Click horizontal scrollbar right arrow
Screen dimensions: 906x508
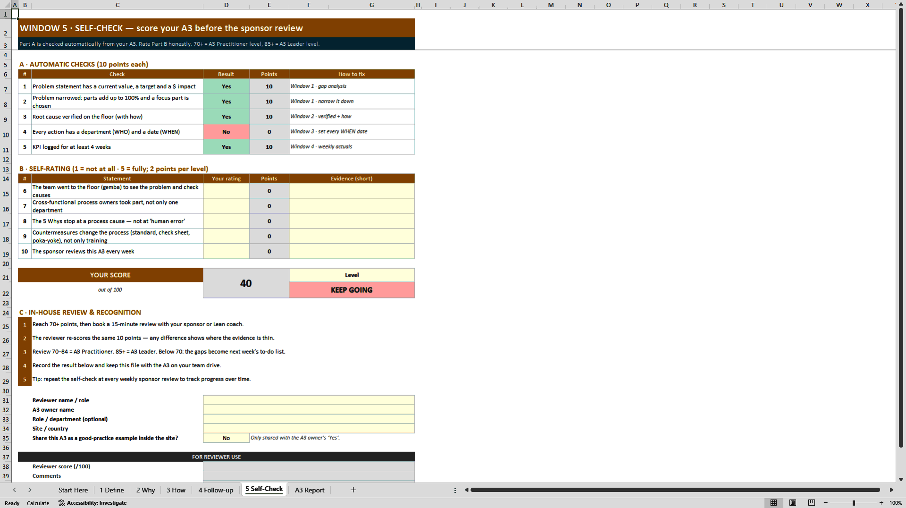[891, 490]
